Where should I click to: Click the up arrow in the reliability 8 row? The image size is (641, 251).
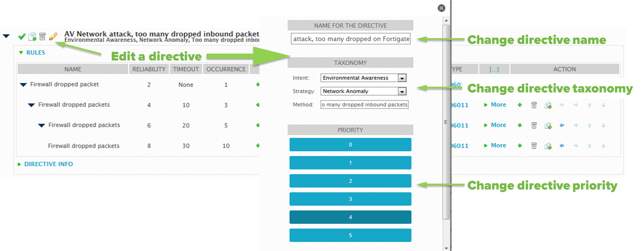(x=590, y=146)
